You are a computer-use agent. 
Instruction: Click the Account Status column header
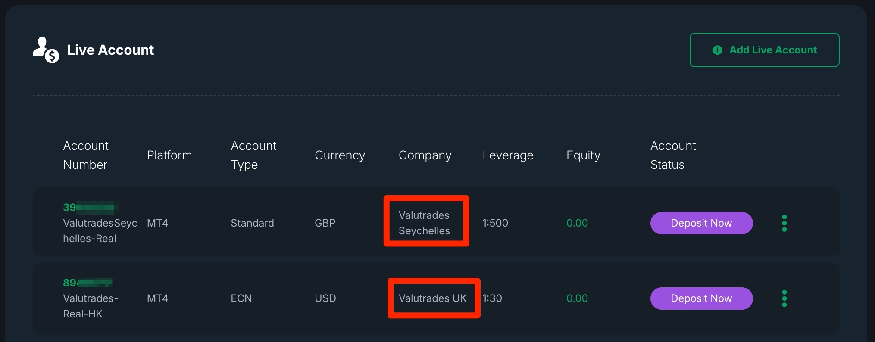coord(673,155)
